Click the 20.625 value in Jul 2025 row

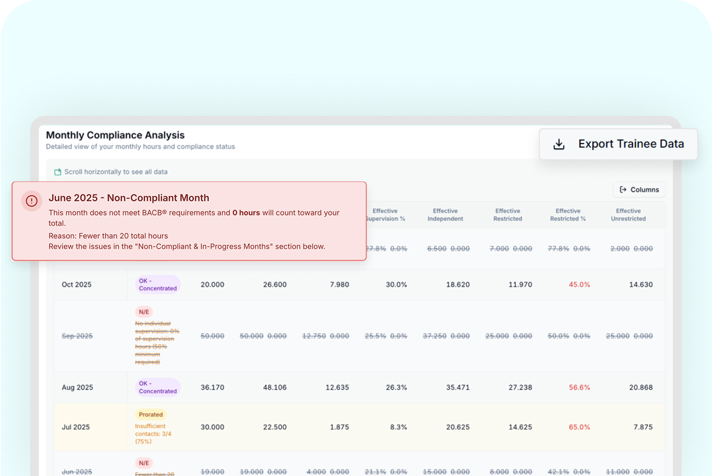click(x=458, y=427)
